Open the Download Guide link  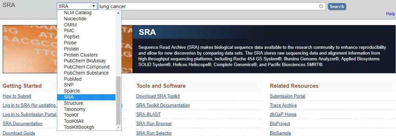point(19,133)
